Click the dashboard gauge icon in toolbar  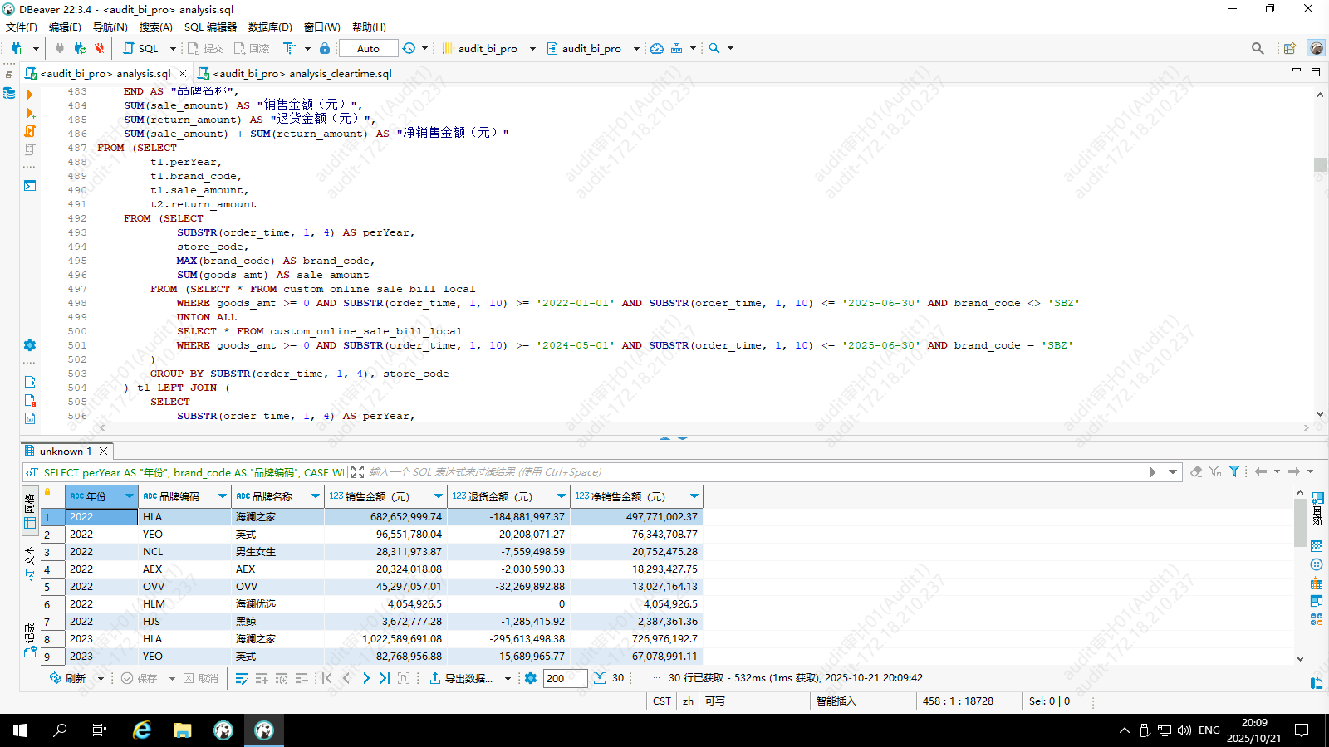coord(657,48)
